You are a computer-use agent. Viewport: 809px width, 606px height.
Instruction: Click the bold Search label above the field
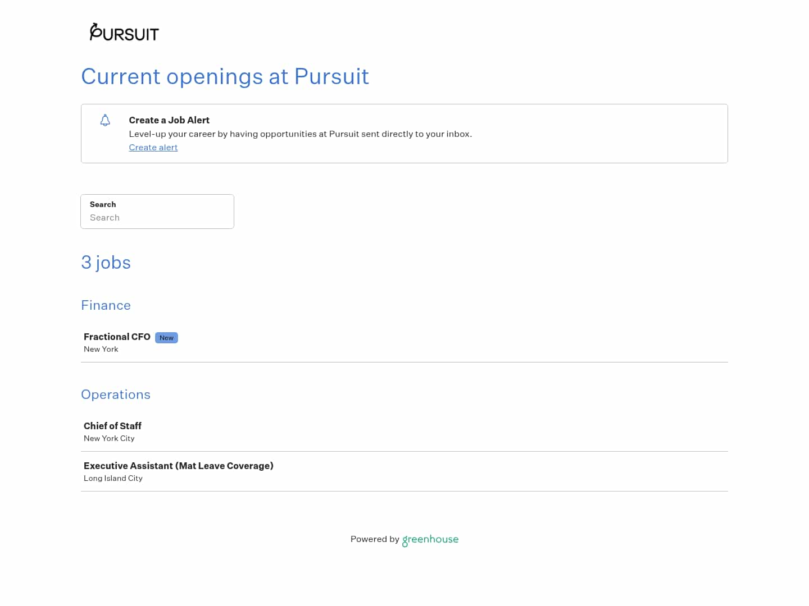click(103, 204)
